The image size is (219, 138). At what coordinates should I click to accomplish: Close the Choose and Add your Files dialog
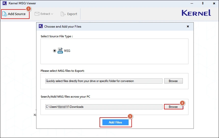point(188,26)
